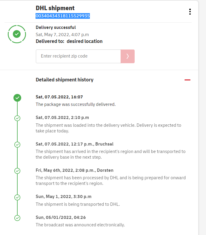Click the DHL shipment title
Viewport: 206px width, 235px height.
(55, 8)
